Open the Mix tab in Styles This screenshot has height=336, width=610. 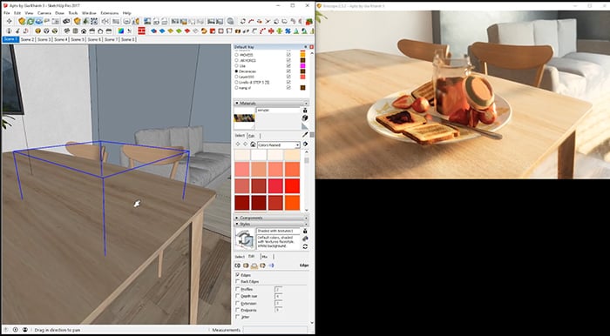[x=265, y=257]
